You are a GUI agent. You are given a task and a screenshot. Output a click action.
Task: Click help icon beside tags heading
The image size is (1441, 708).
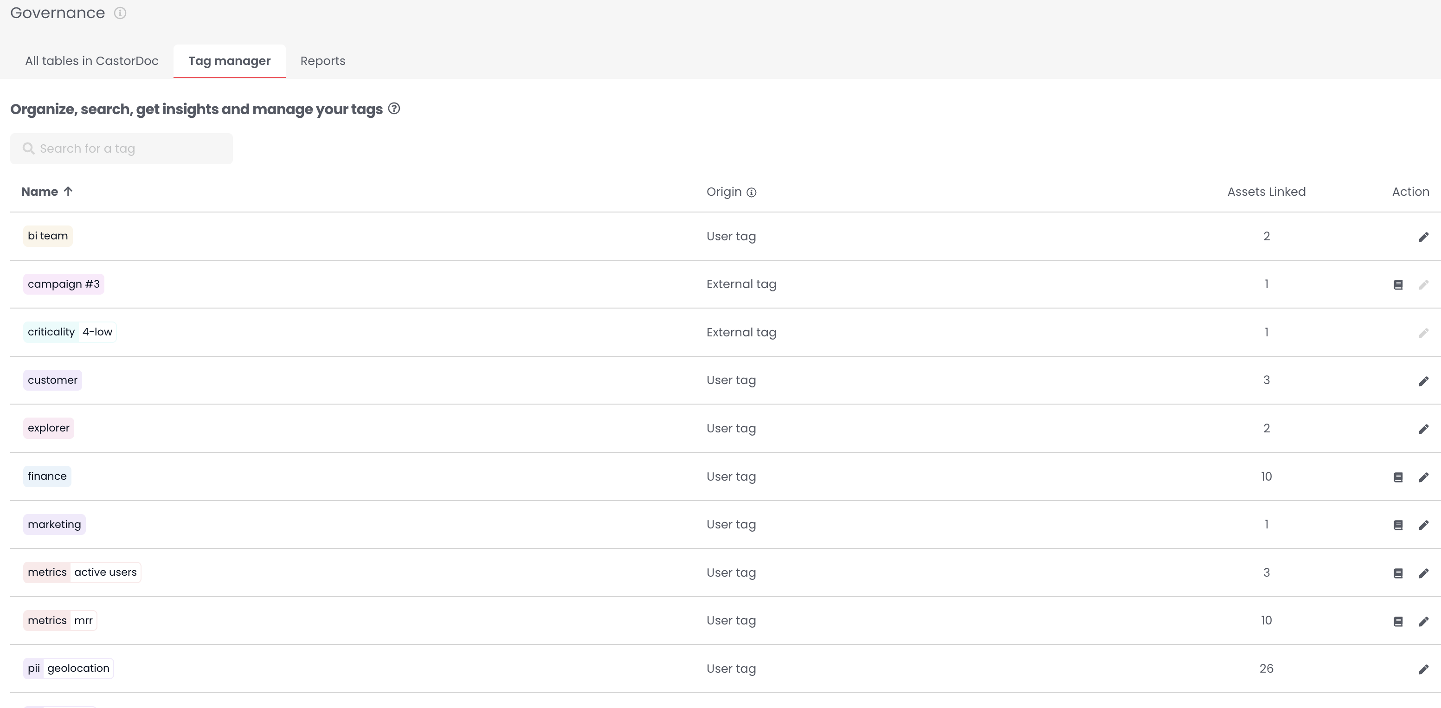[x=394, y=109]
